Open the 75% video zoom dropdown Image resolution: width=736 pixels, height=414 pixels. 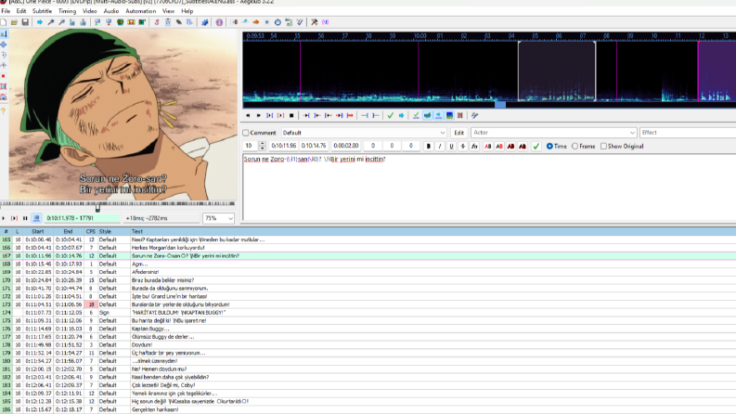(218, 218)
